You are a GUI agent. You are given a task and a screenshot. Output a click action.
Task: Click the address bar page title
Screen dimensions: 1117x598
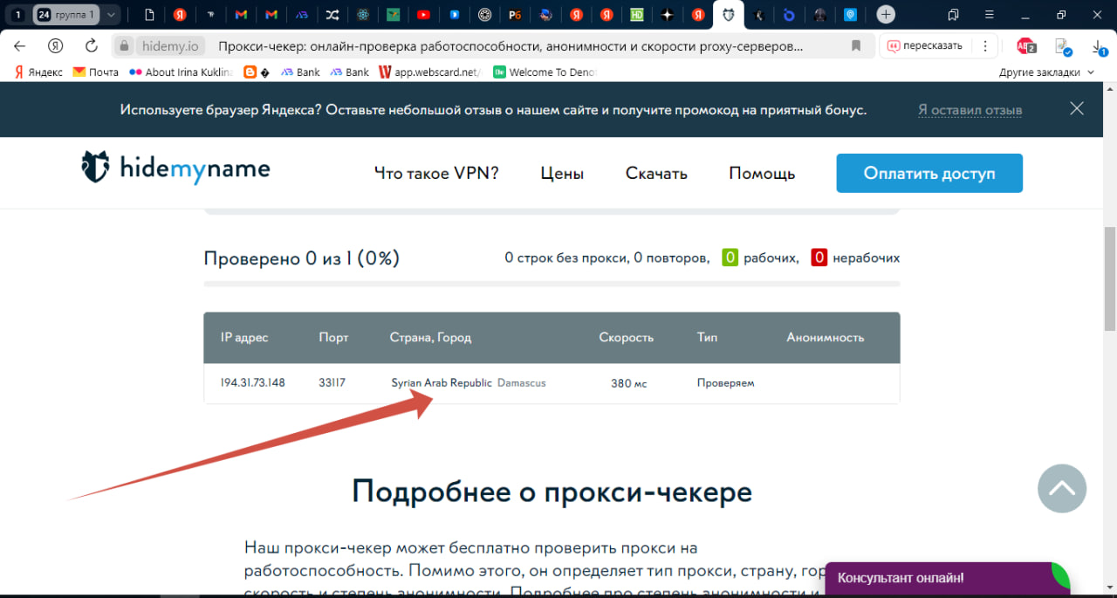click(x=511, y=46)
